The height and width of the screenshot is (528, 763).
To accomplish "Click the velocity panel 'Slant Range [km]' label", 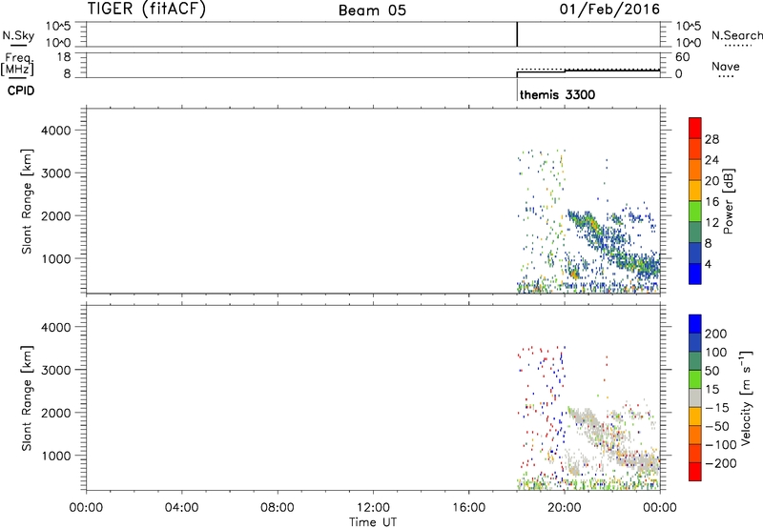I will [27, 398].
